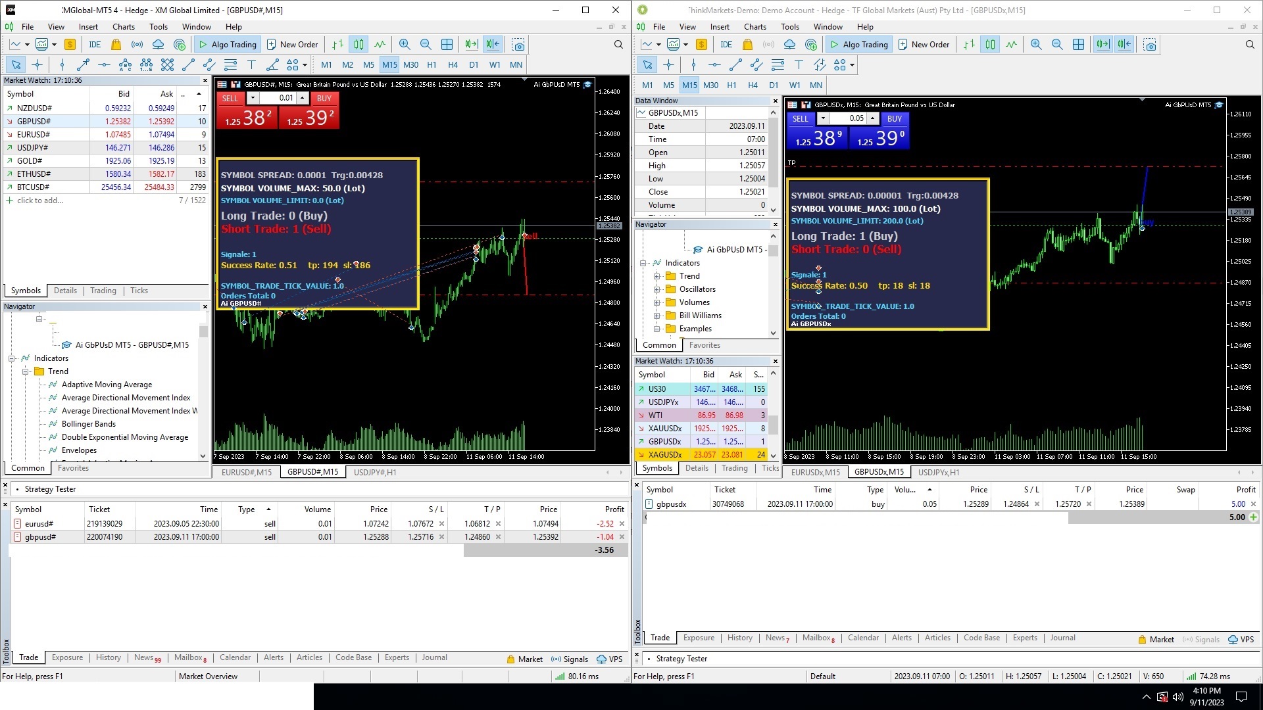This screenshot has height=710, width=1263.
Task: Click the screenshot camera icon in left toolbar
Action: tap(518, 45)
